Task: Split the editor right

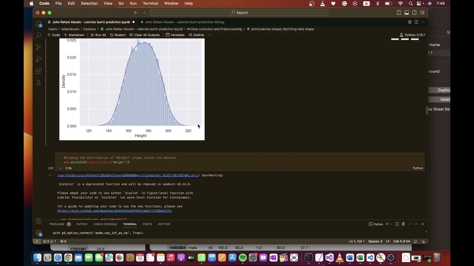Action: (416, 22)
